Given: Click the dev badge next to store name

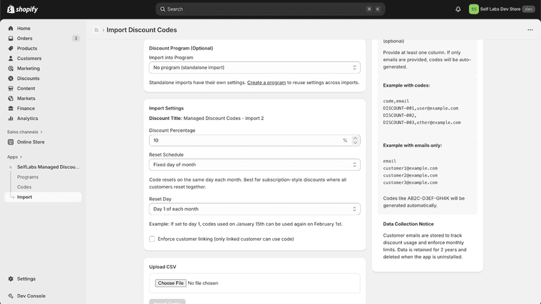Looking at the screenshot, I should 528,9.
